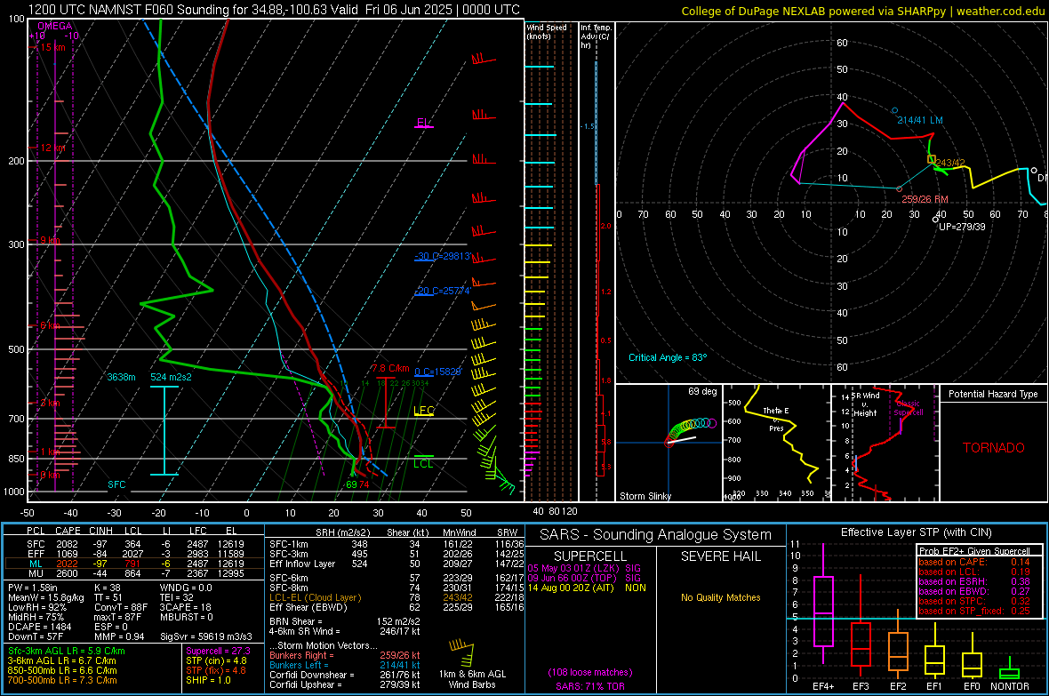
Task: Click the red 7.8 C/km lapse rate bracket
Action: (385, 401)
